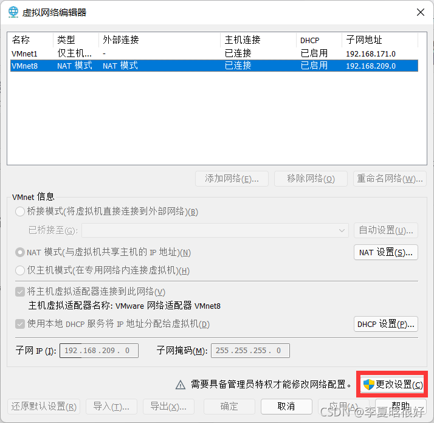Click the Virtual Network Editor globe icon
The width and height of the screenshot is (434, 423).
coord(13,12)
